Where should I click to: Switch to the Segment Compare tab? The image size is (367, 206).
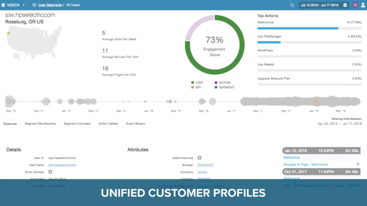(77, 124)
